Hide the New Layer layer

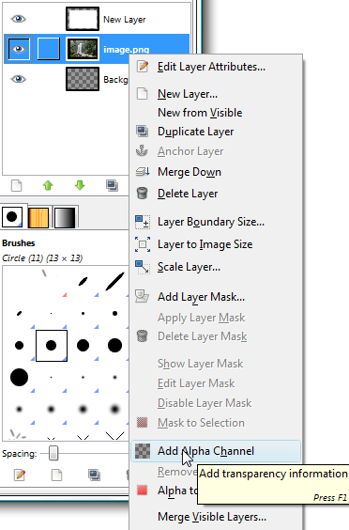click(19, 19)
